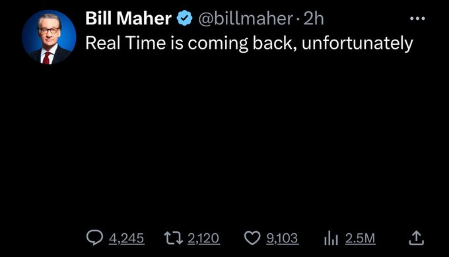This screenshot has width=449, height=257.
Task: Click the 2.5M views count
Action: click(x=361, y=239)
